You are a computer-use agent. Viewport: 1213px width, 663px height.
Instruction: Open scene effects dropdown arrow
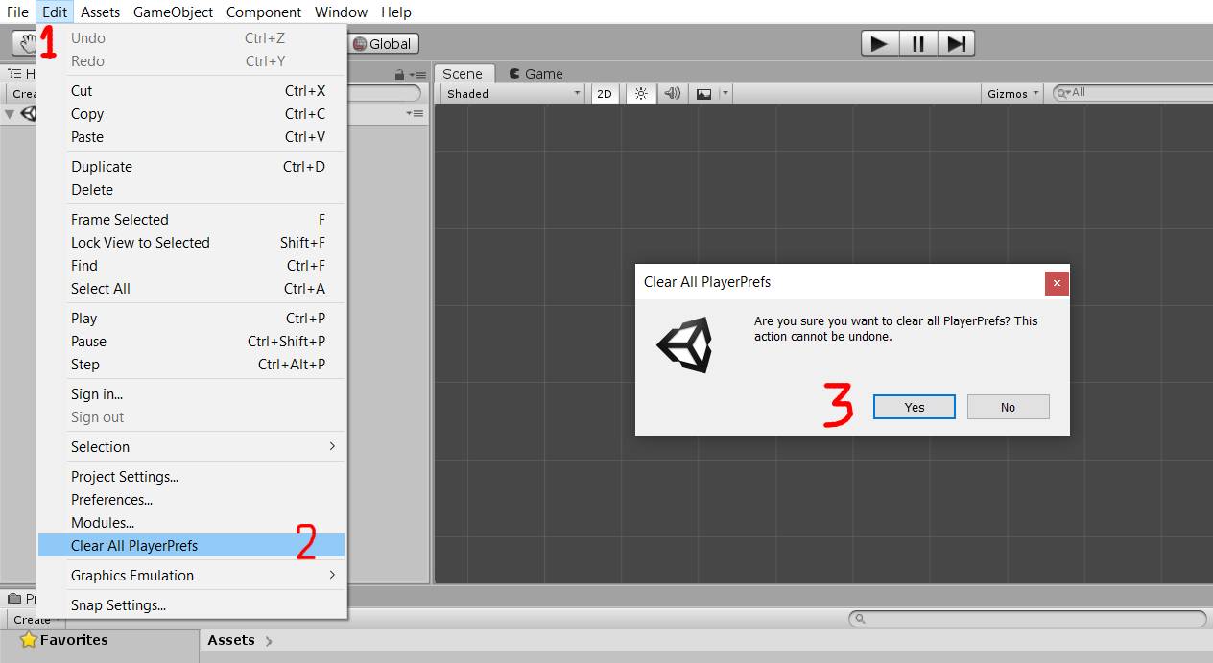(x=725, y=93)
